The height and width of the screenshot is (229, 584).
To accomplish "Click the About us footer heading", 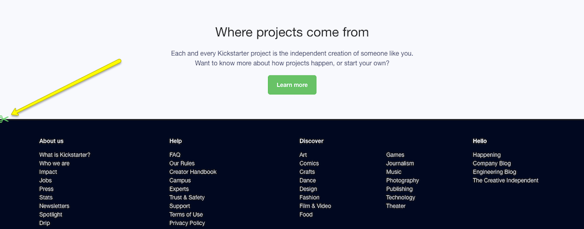I will [x=51, y=141].
